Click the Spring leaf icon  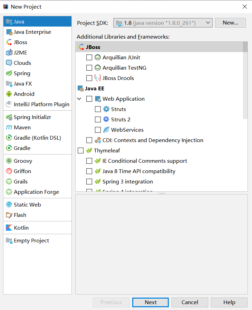click(x=9, y=73)
